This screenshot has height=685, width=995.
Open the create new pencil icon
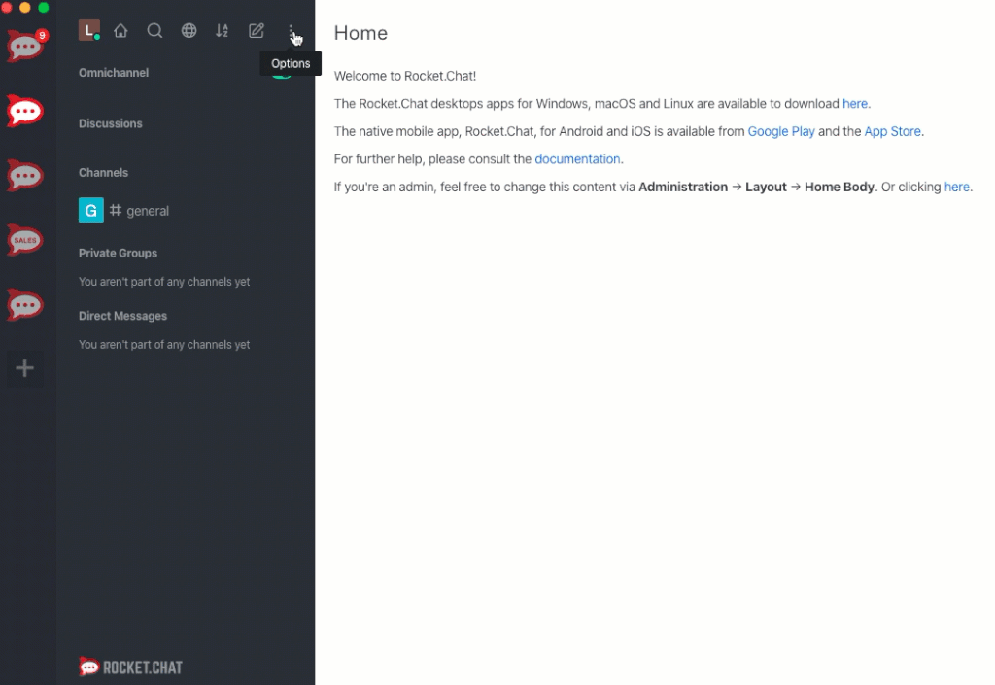257,30
